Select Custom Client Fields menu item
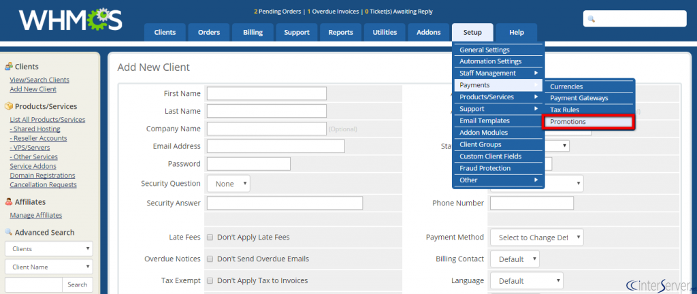Screen dimensions: 697x294 pyautogui.click(x=498, y=157)
